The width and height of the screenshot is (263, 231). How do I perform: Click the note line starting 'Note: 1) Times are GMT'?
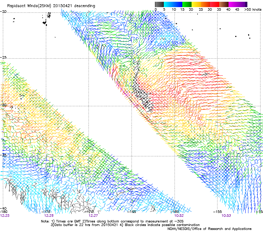(112, 221)
